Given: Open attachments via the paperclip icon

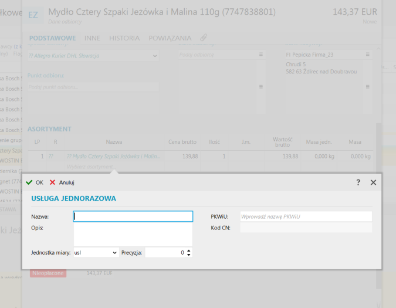Looking at the screenshot, I should (204, 38).
